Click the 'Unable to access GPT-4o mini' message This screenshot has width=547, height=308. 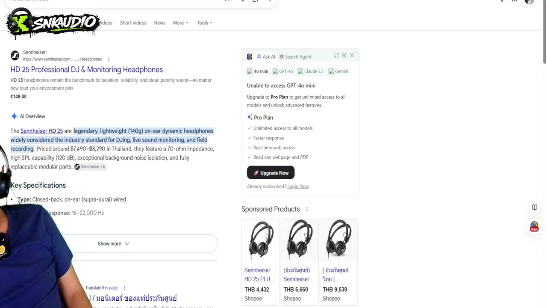pyautogui.click(x=281, y=86)
